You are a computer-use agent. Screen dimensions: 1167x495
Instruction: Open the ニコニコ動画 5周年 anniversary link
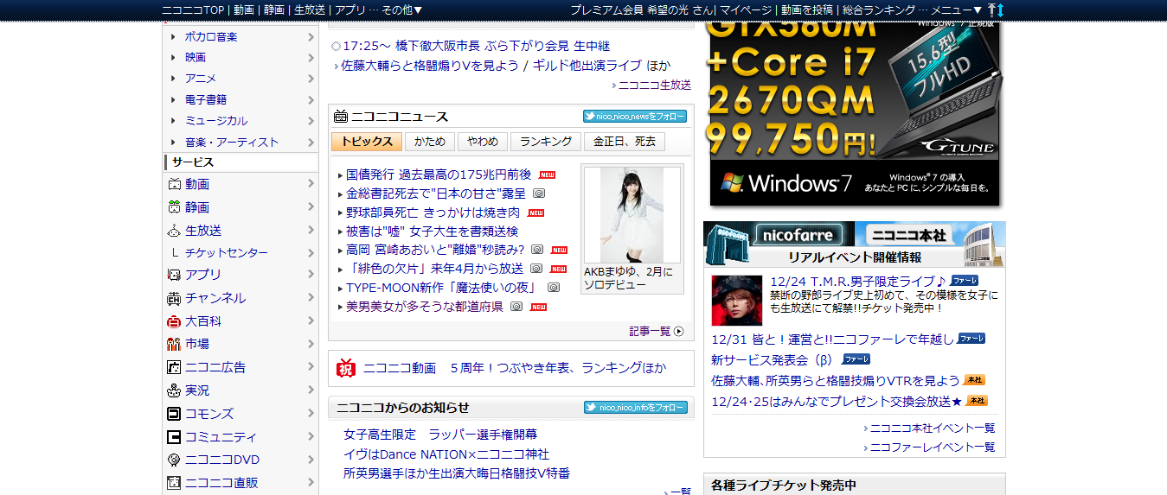(515, 368)
